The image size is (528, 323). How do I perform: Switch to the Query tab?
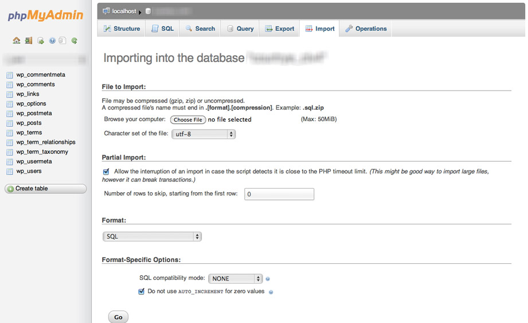pos(240,29)
